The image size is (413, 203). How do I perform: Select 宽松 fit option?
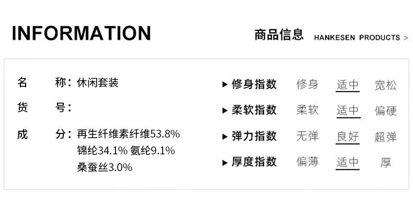(385, 85)
